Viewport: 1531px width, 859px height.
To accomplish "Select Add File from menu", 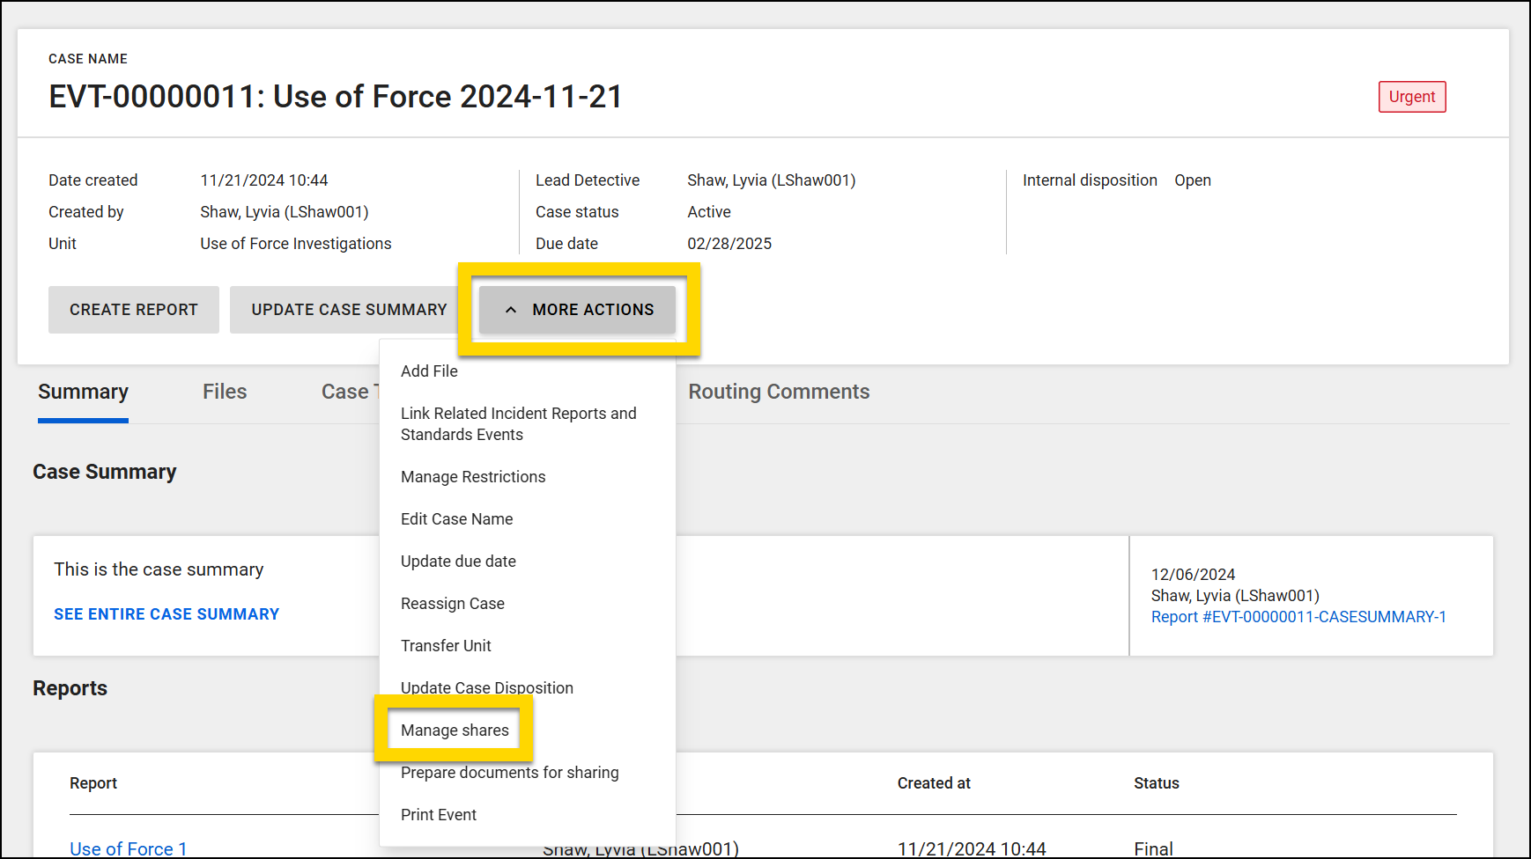I will pyautogui.click(x=429, y=371).
